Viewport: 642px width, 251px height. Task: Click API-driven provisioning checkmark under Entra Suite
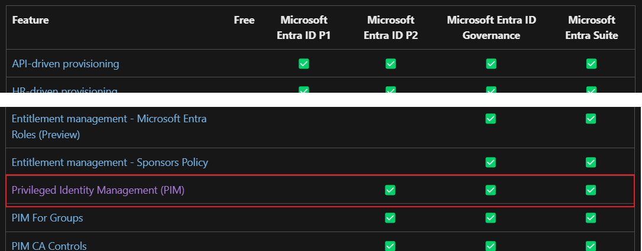(591, 64)
